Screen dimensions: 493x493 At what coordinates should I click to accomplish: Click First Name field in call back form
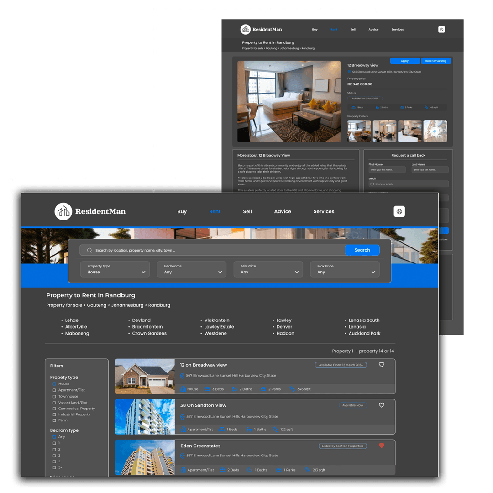coord(387,170)
